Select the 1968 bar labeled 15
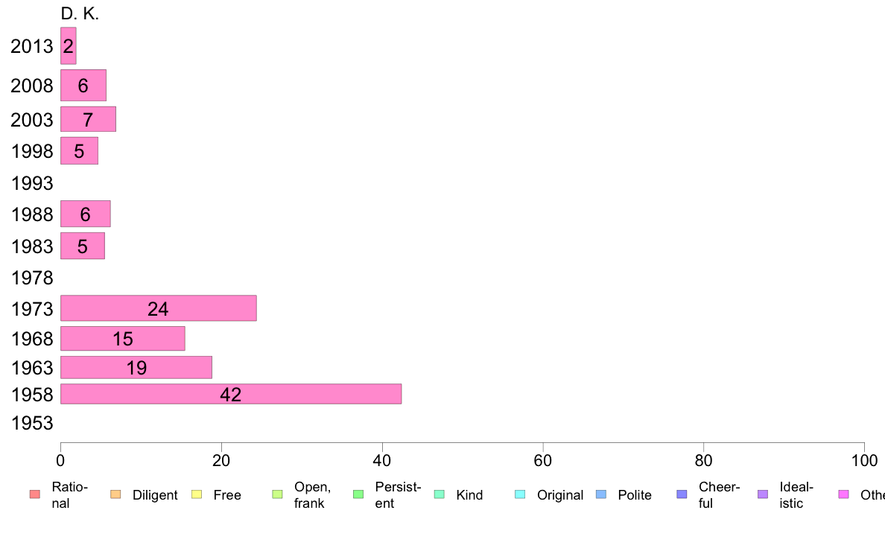Viewport: 885px width, 548px height. click(x=122, y=339)
